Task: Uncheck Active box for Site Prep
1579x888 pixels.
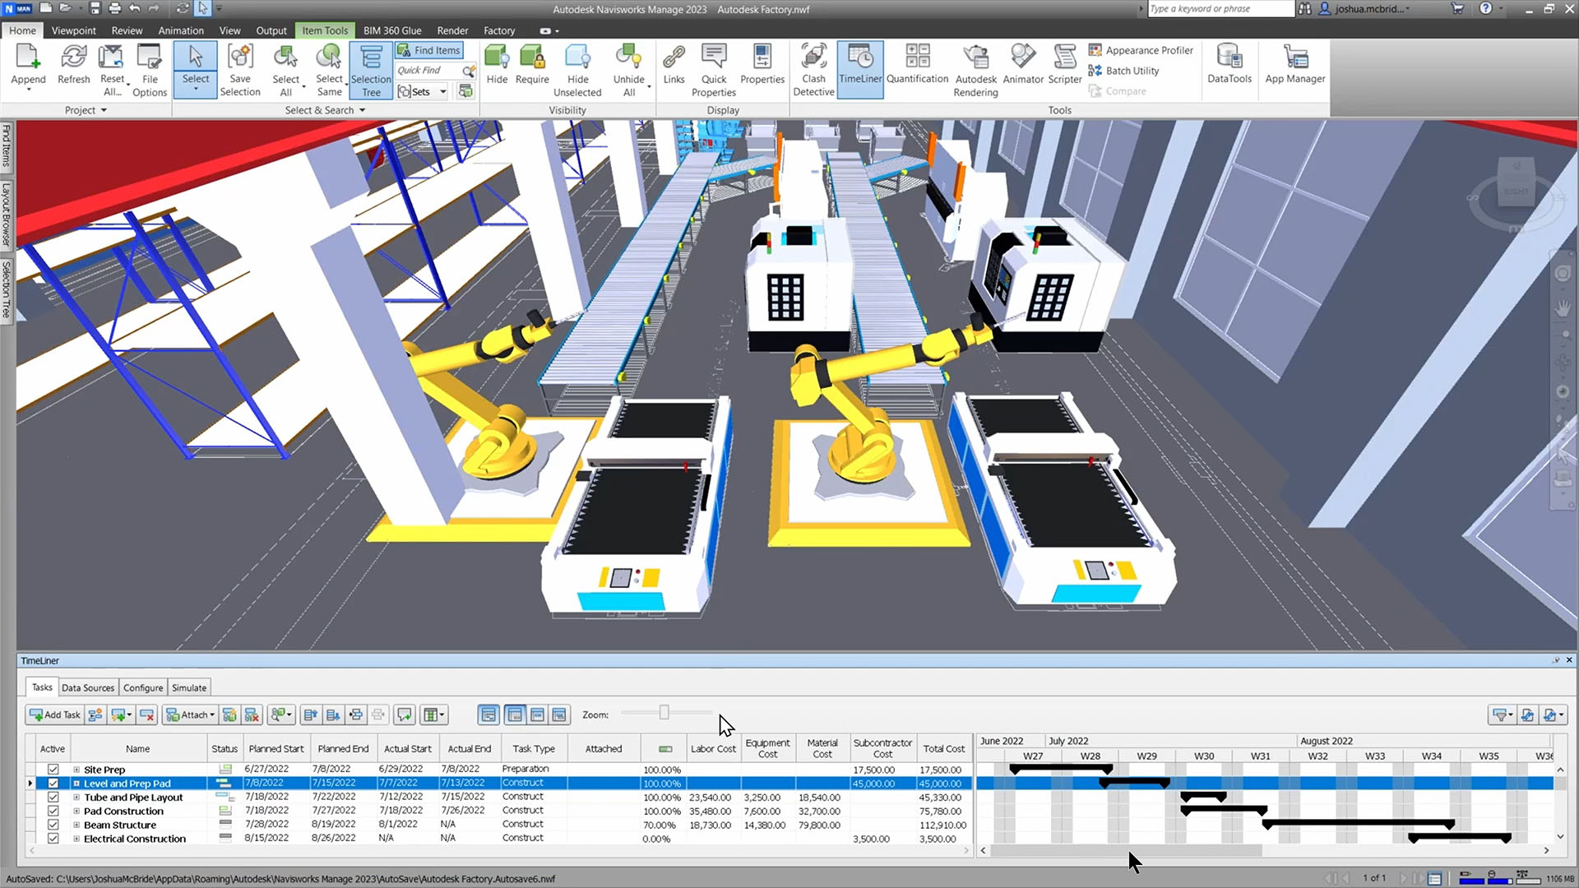Action: [53, 770]
